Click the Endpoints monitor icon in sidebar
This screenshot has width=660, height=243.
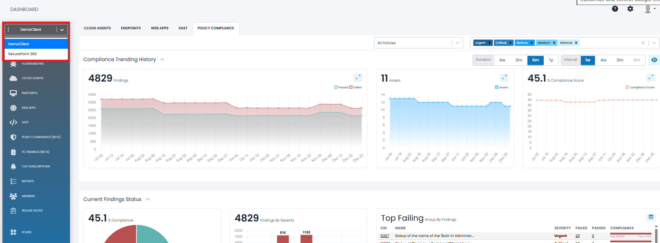coord(13,93)
